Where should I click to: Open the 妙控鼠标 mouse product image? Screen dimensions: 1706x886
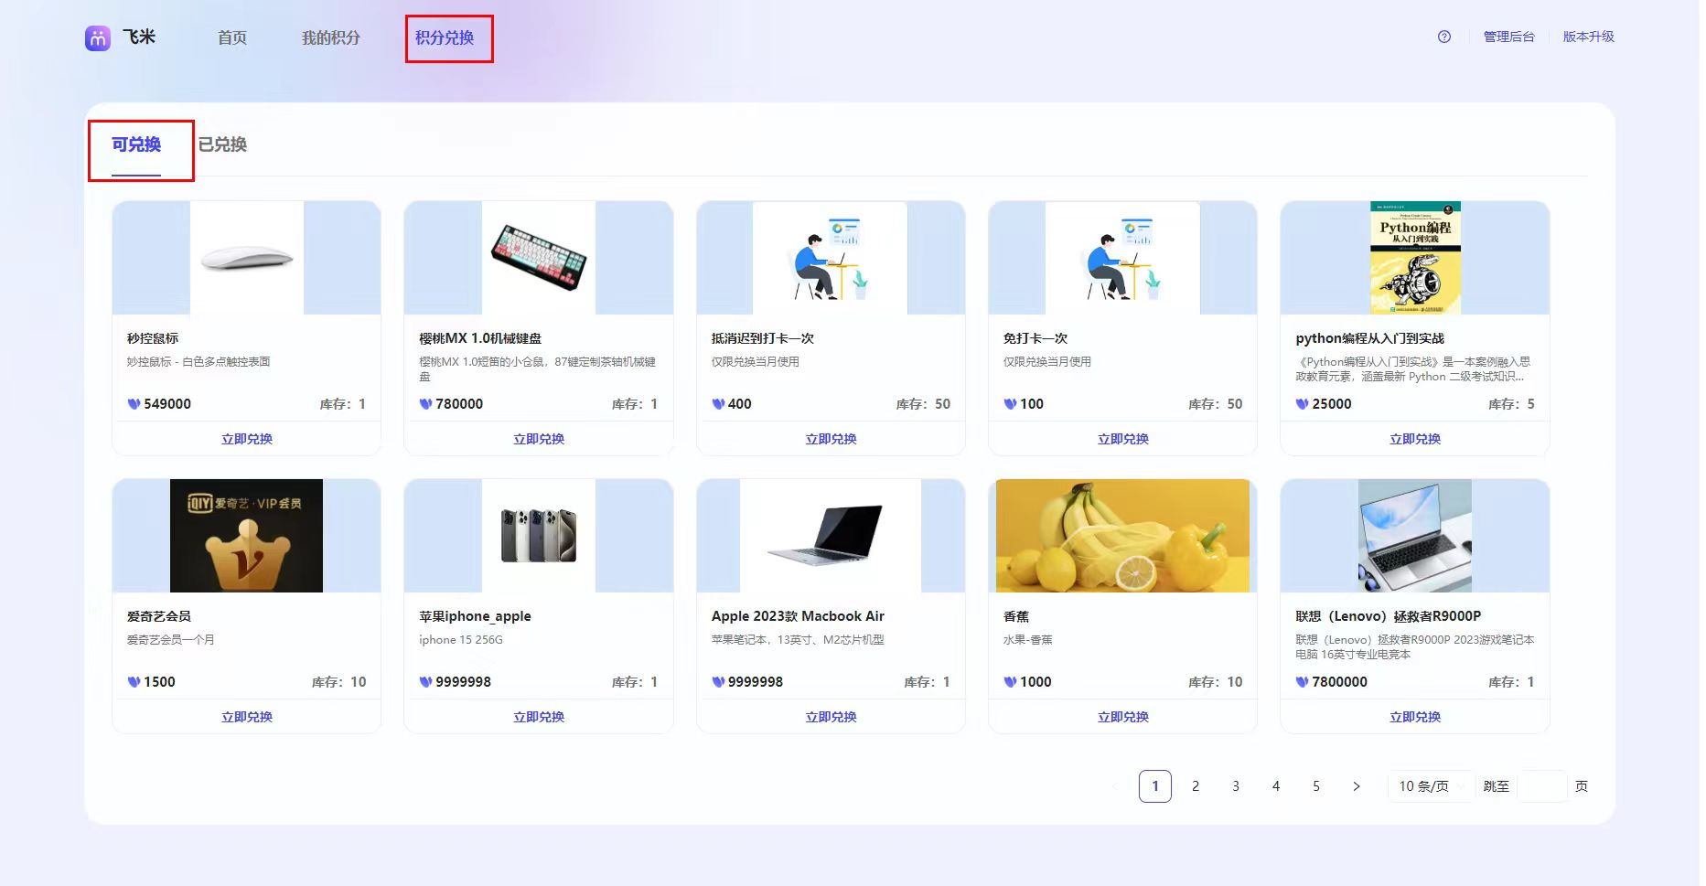tap(247, 258)
